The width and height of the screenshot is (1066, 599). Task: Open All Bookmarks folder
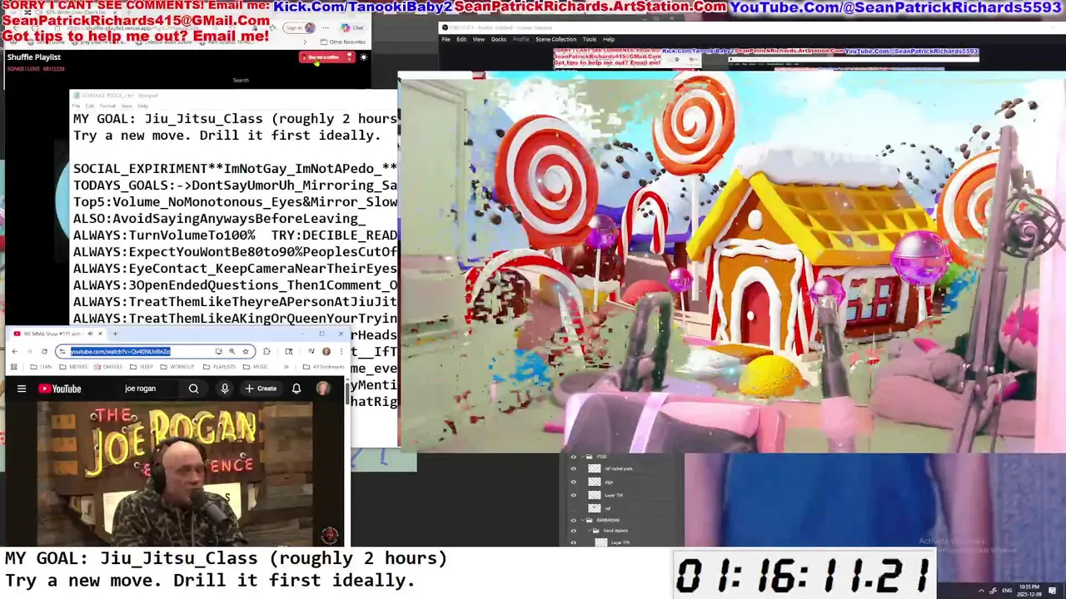pos(323,367)
